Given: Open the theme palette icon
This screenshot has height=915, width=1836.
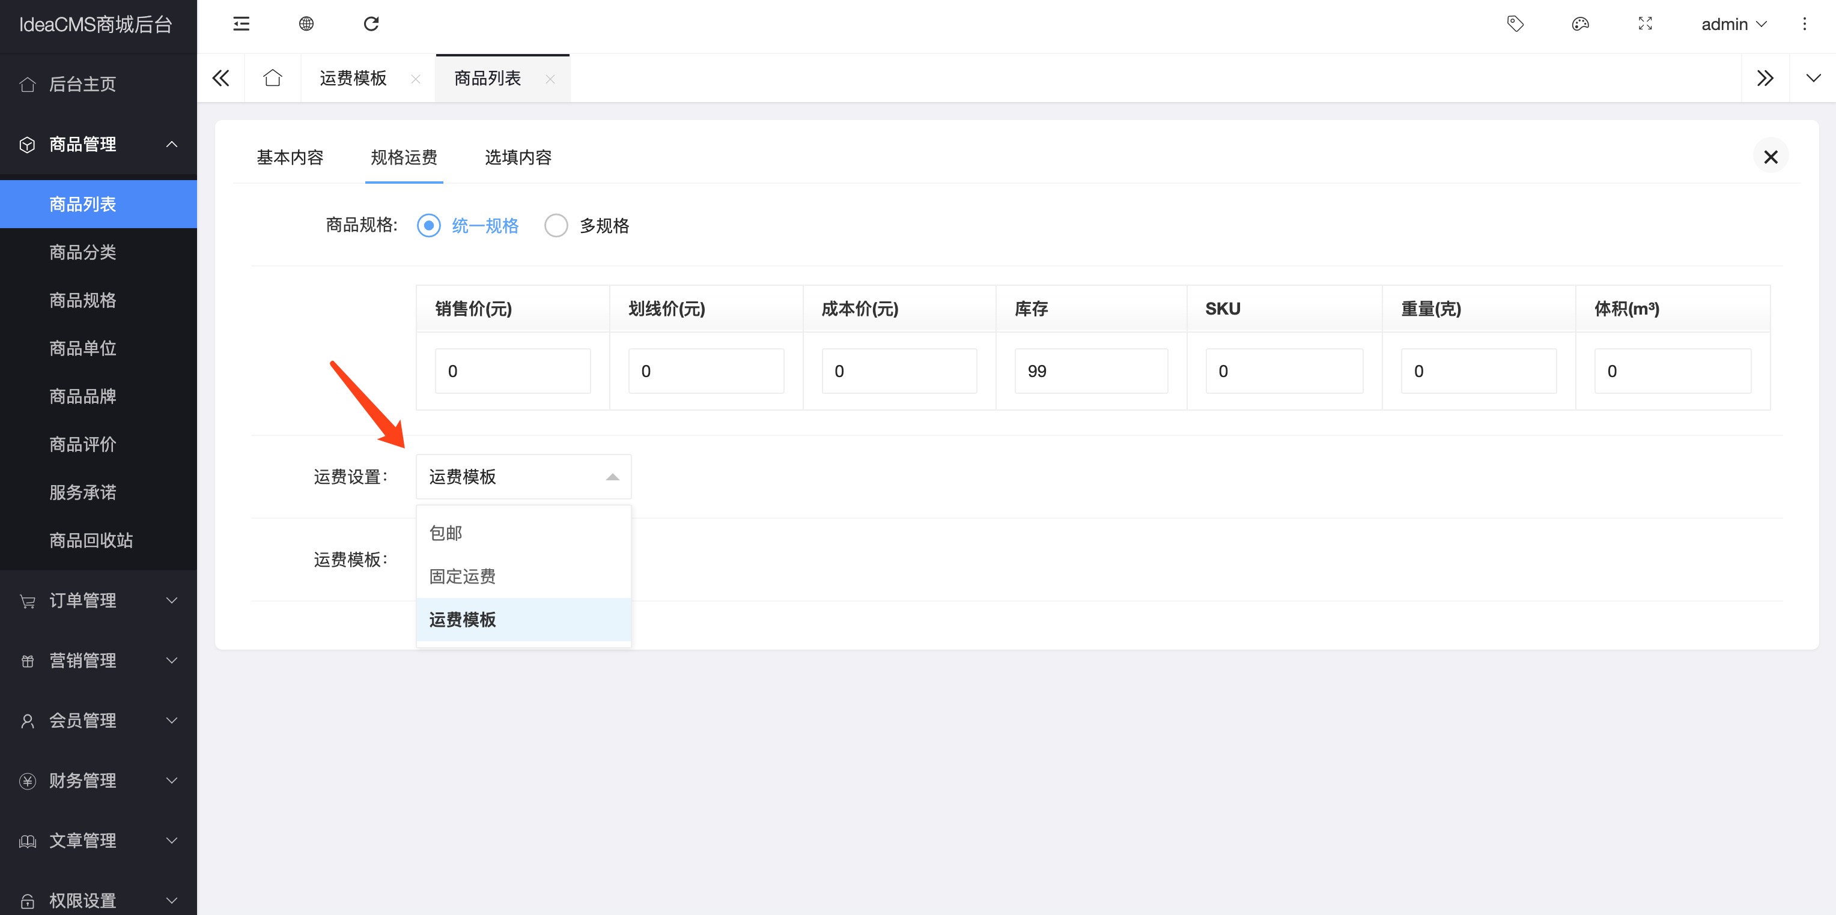Looking at the screenshot, I should coord(1579,24).
